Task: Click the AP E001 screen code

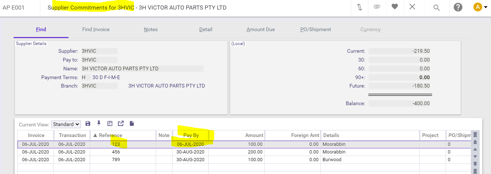Action: point(14,7)
